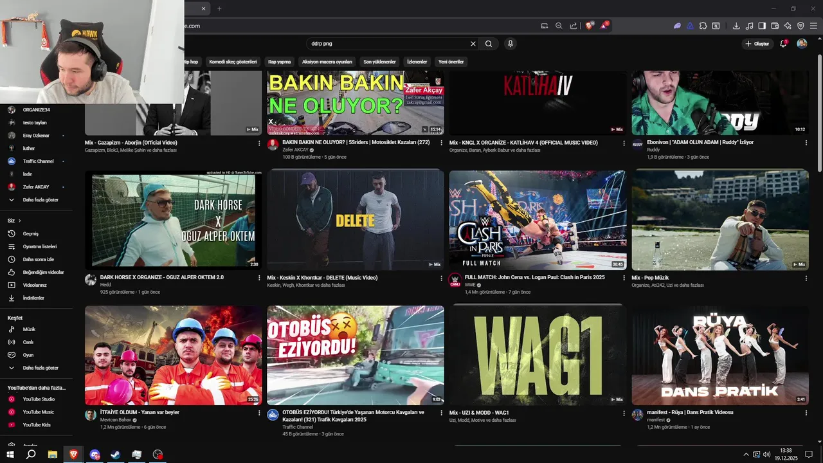The image size is (823, 463).
Task: Open the Brave VPN shield icon
Action: pyautogui.click(x=800, y=26)
